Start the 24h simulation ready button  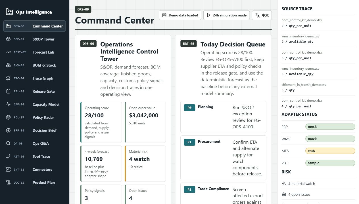227,15
